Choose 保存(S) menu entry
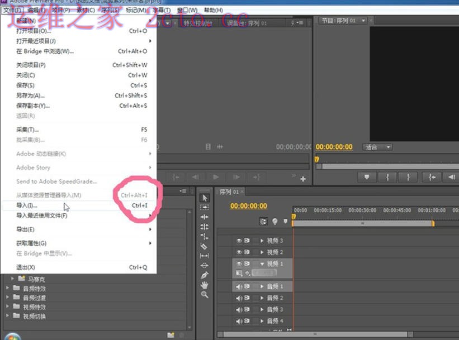This screenshot has height=340, width=459. click(x=79, y=85)
